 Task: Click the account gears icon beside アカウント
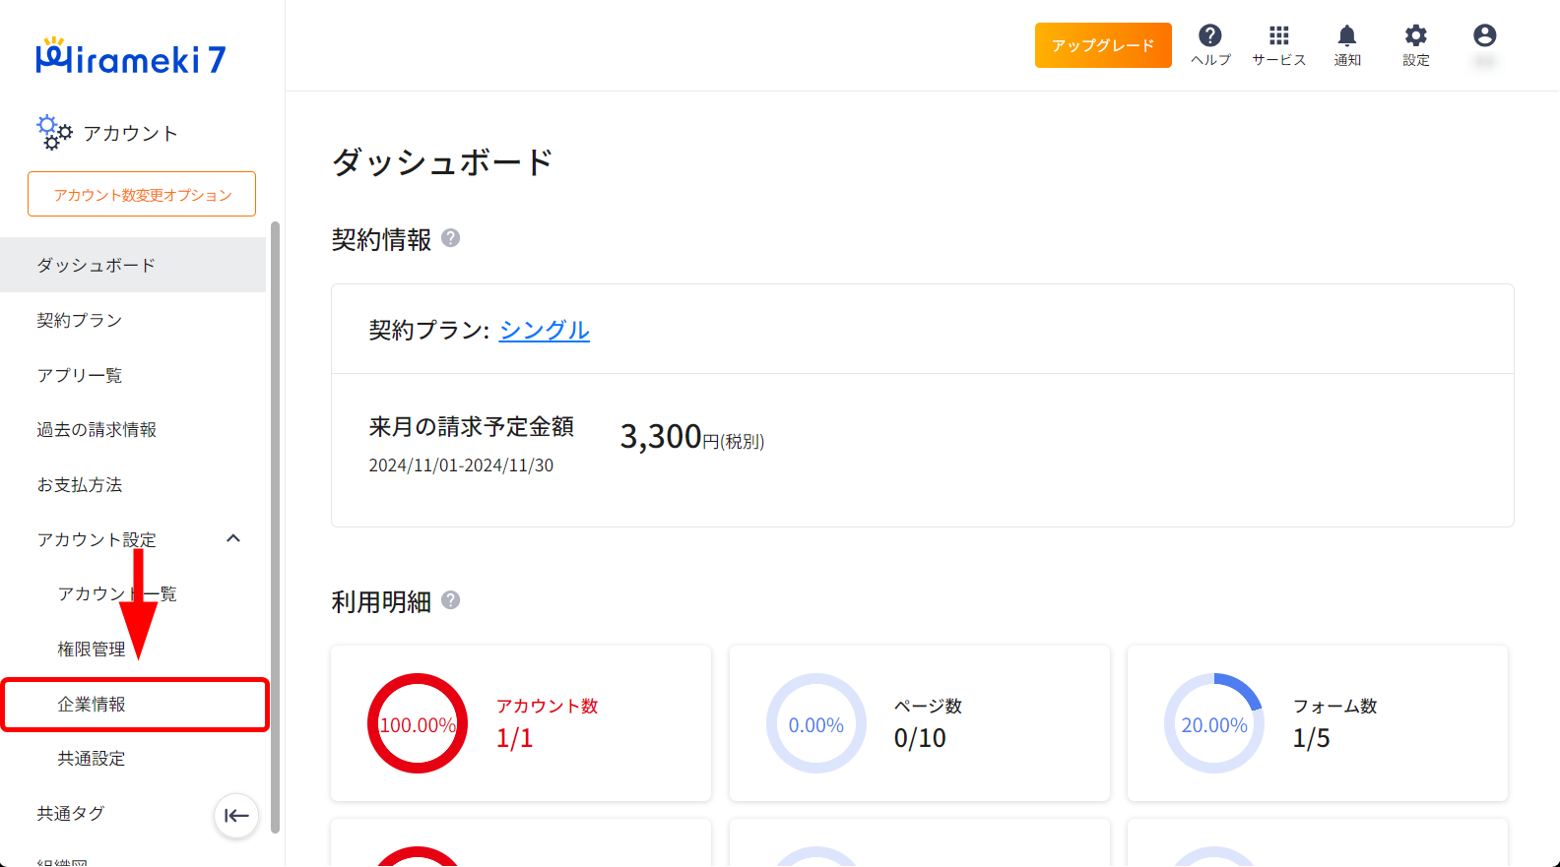click(54, 133)
